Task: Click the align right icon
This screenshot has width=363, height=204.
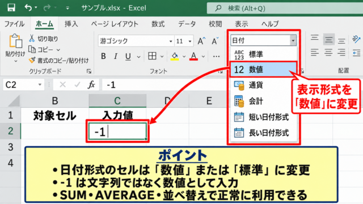Action: pyautogui.click(x=341, y=52)
